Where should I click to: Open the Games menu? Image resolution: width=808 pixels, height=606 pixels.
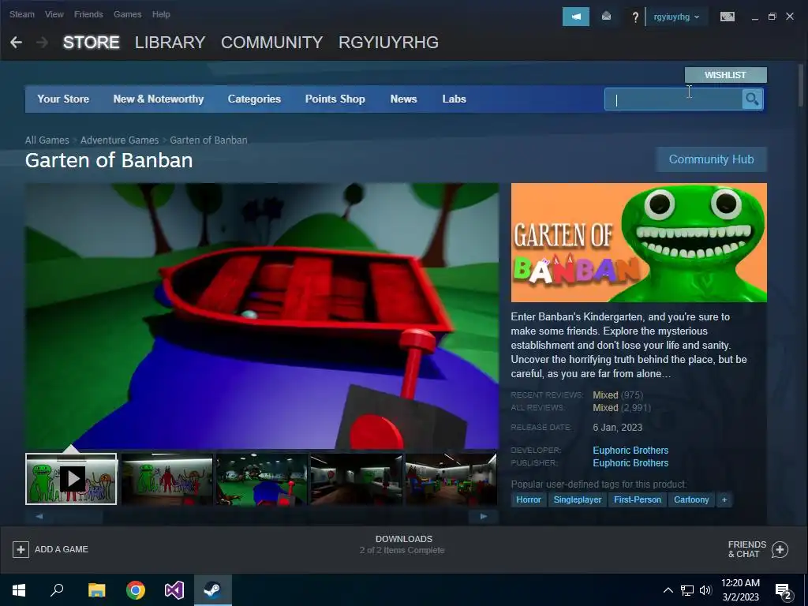(127, 14)
